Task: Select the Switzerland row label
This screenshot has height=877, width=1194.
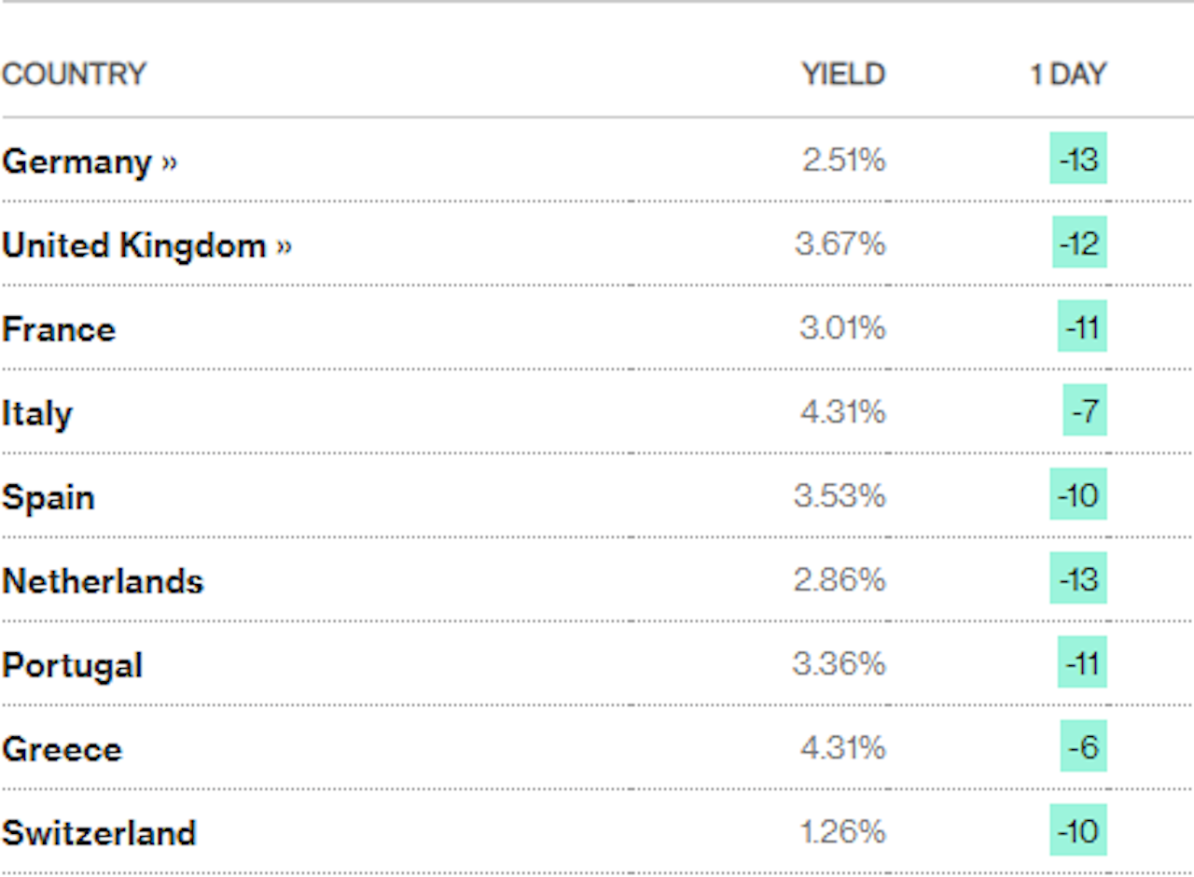Action: (99, 833)
